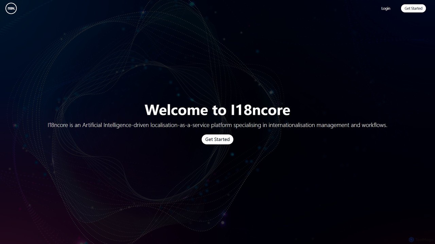Screen dimensions: 435x244
Task: Open the Login link in header
Action: (x=386, y=8)
